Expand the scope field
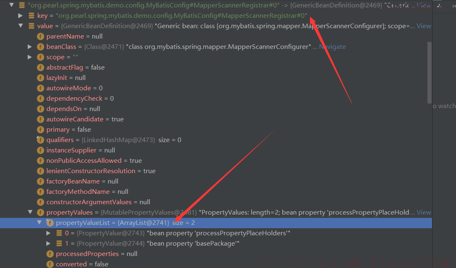Image resolution: width=456 pixels, height=268 pixels. point(30,57)
